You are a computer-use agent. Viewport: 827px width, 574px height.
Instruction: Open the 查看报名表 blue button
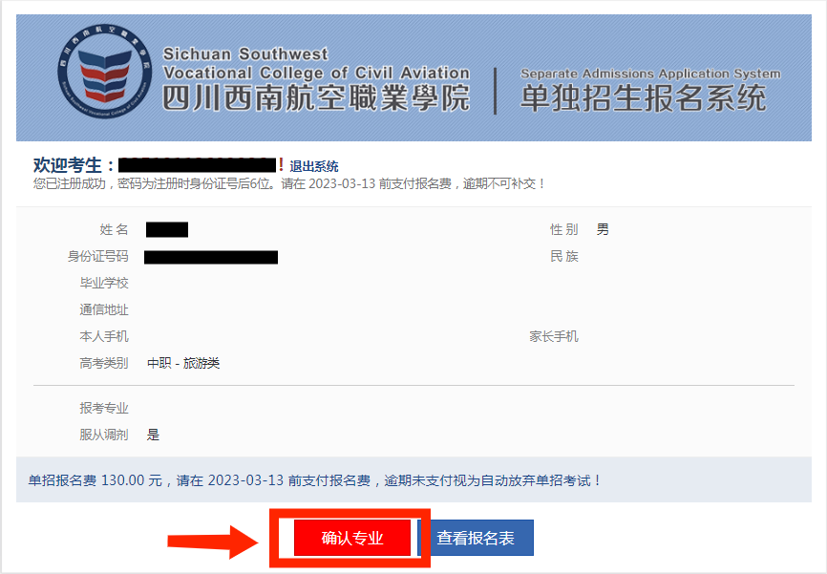tap(476, 538)
